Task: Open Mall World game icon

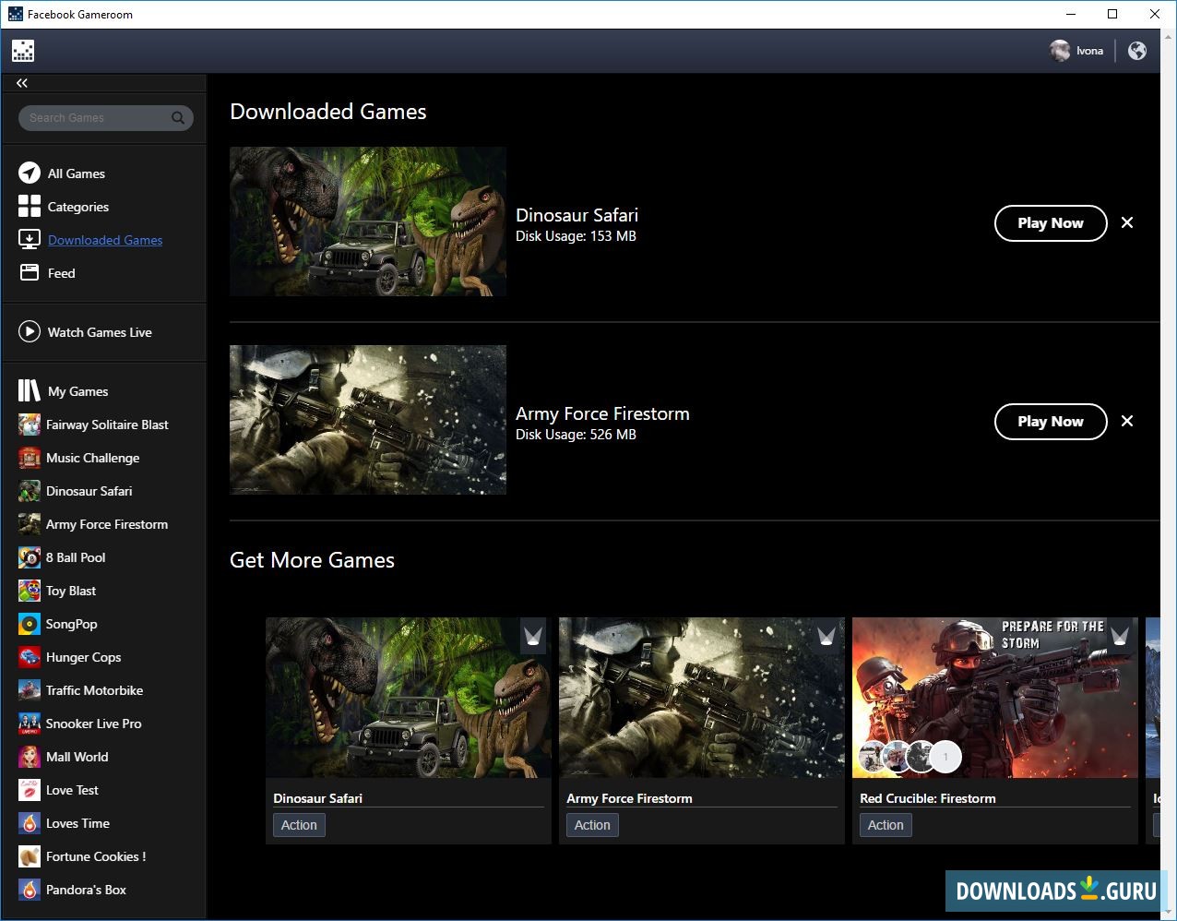Action: click(x=30, y=757)
